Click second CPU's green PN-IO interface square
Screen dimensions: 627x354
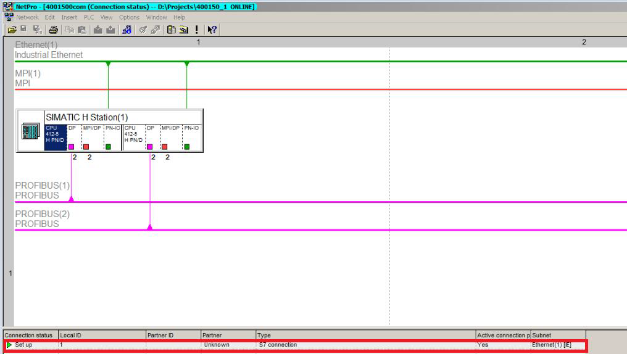(x=187, y=147)
